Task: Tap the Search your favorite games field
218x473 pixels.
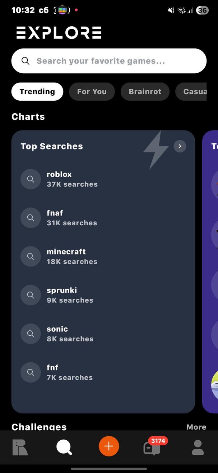Action: point(108,61)
